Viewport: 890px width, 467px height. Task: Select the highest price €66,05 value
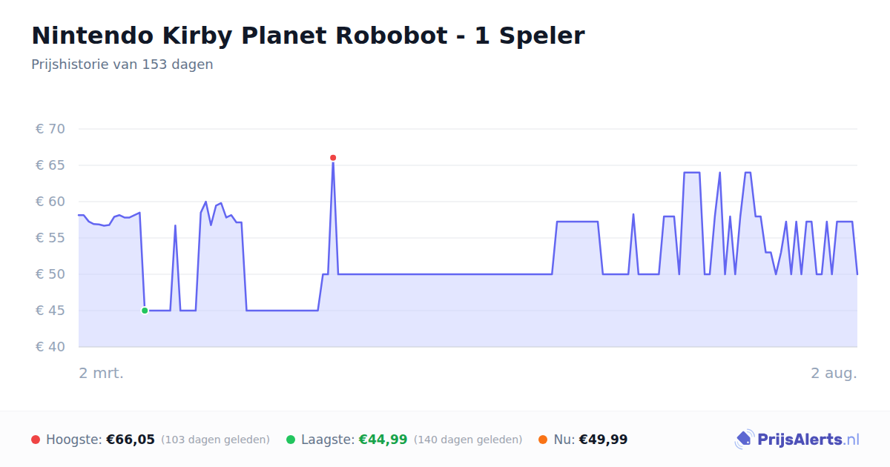[131, 440]
